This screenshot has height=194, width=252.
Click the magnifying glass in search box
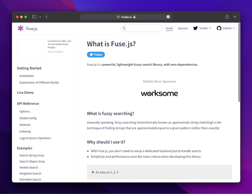tap(124, 28)
